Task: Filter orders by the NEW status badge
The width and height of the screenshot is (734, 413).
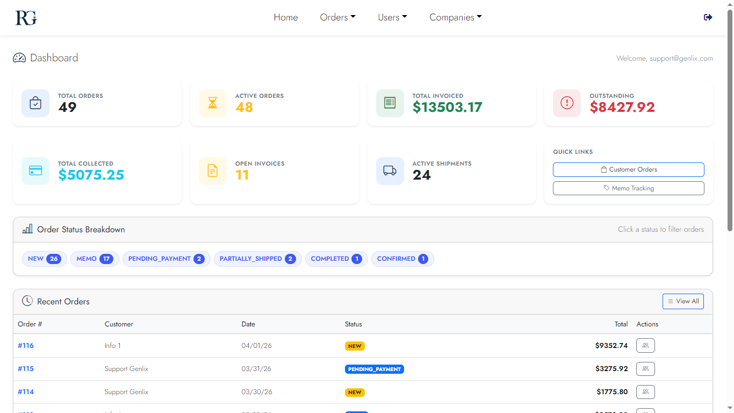Action: point(44,259)
